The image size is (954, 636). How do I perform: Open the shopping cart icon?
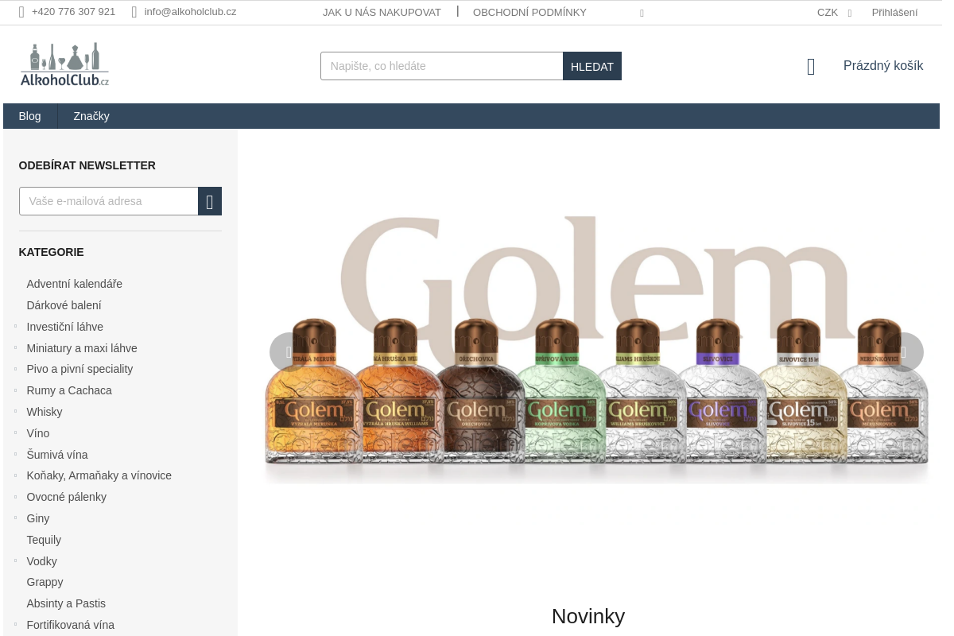pyautogui.click(x=811, y=67)
